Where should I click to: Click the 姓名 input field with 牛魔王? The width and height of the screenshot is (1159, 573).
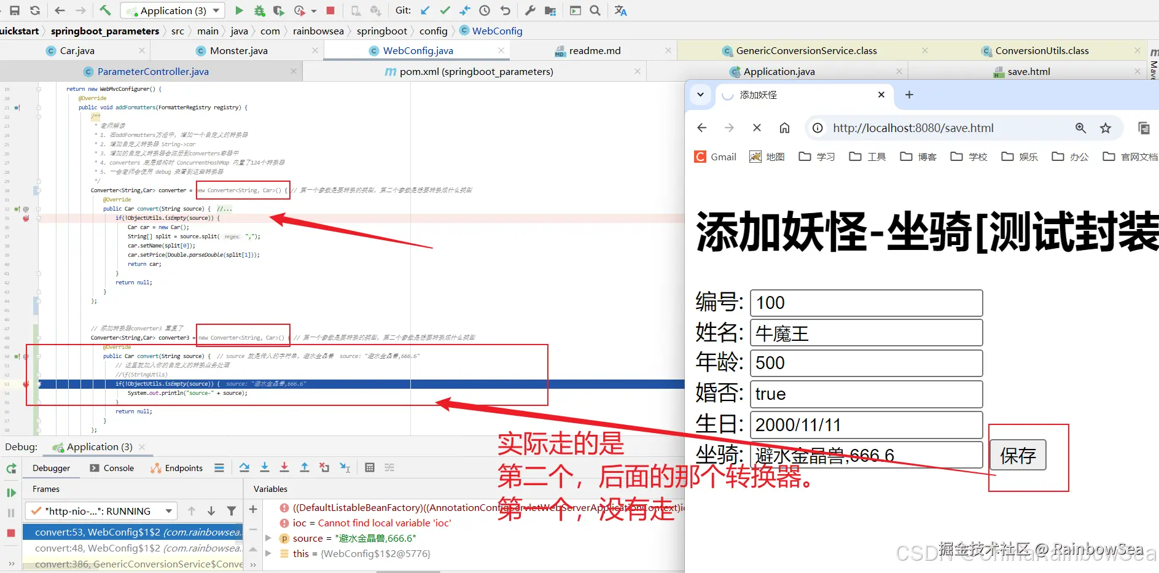tap(866, 333)
